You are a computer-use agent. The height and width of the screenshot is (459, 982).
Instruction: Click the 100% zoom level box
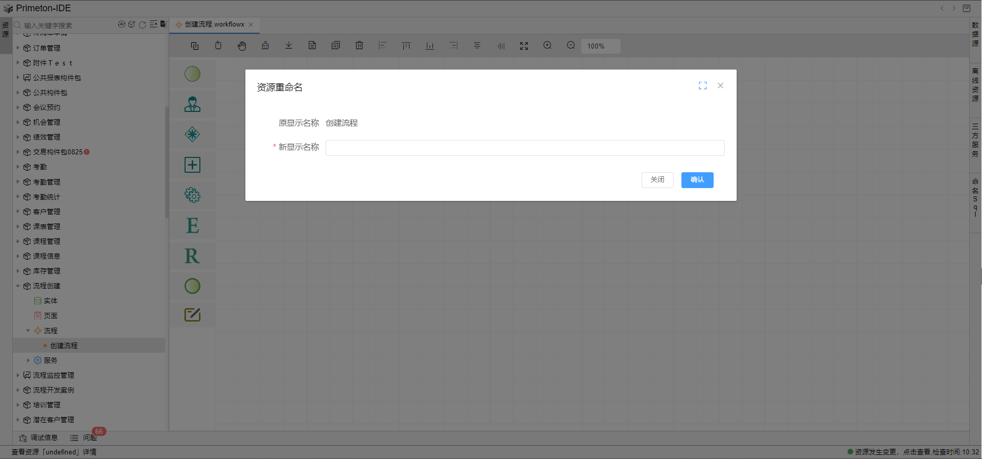pyautogui.click(x=600, y=46)
